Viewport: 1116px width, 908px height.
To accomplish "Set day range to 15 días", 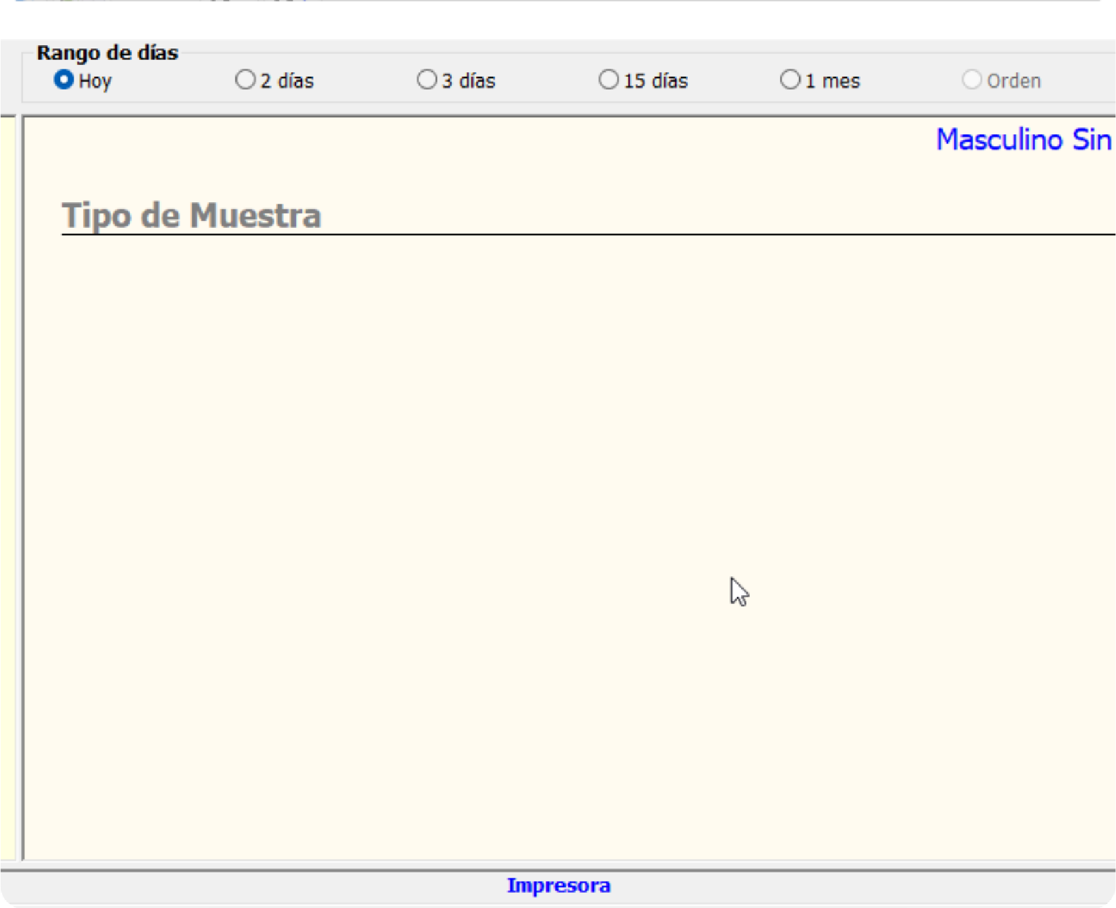I will [608, 80].
